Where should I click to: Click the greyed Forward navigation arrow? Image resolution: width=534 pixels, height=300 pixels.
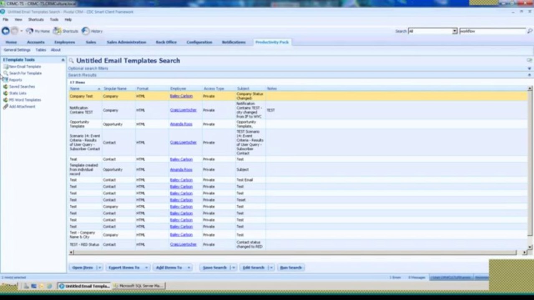[x=15, y=31]
